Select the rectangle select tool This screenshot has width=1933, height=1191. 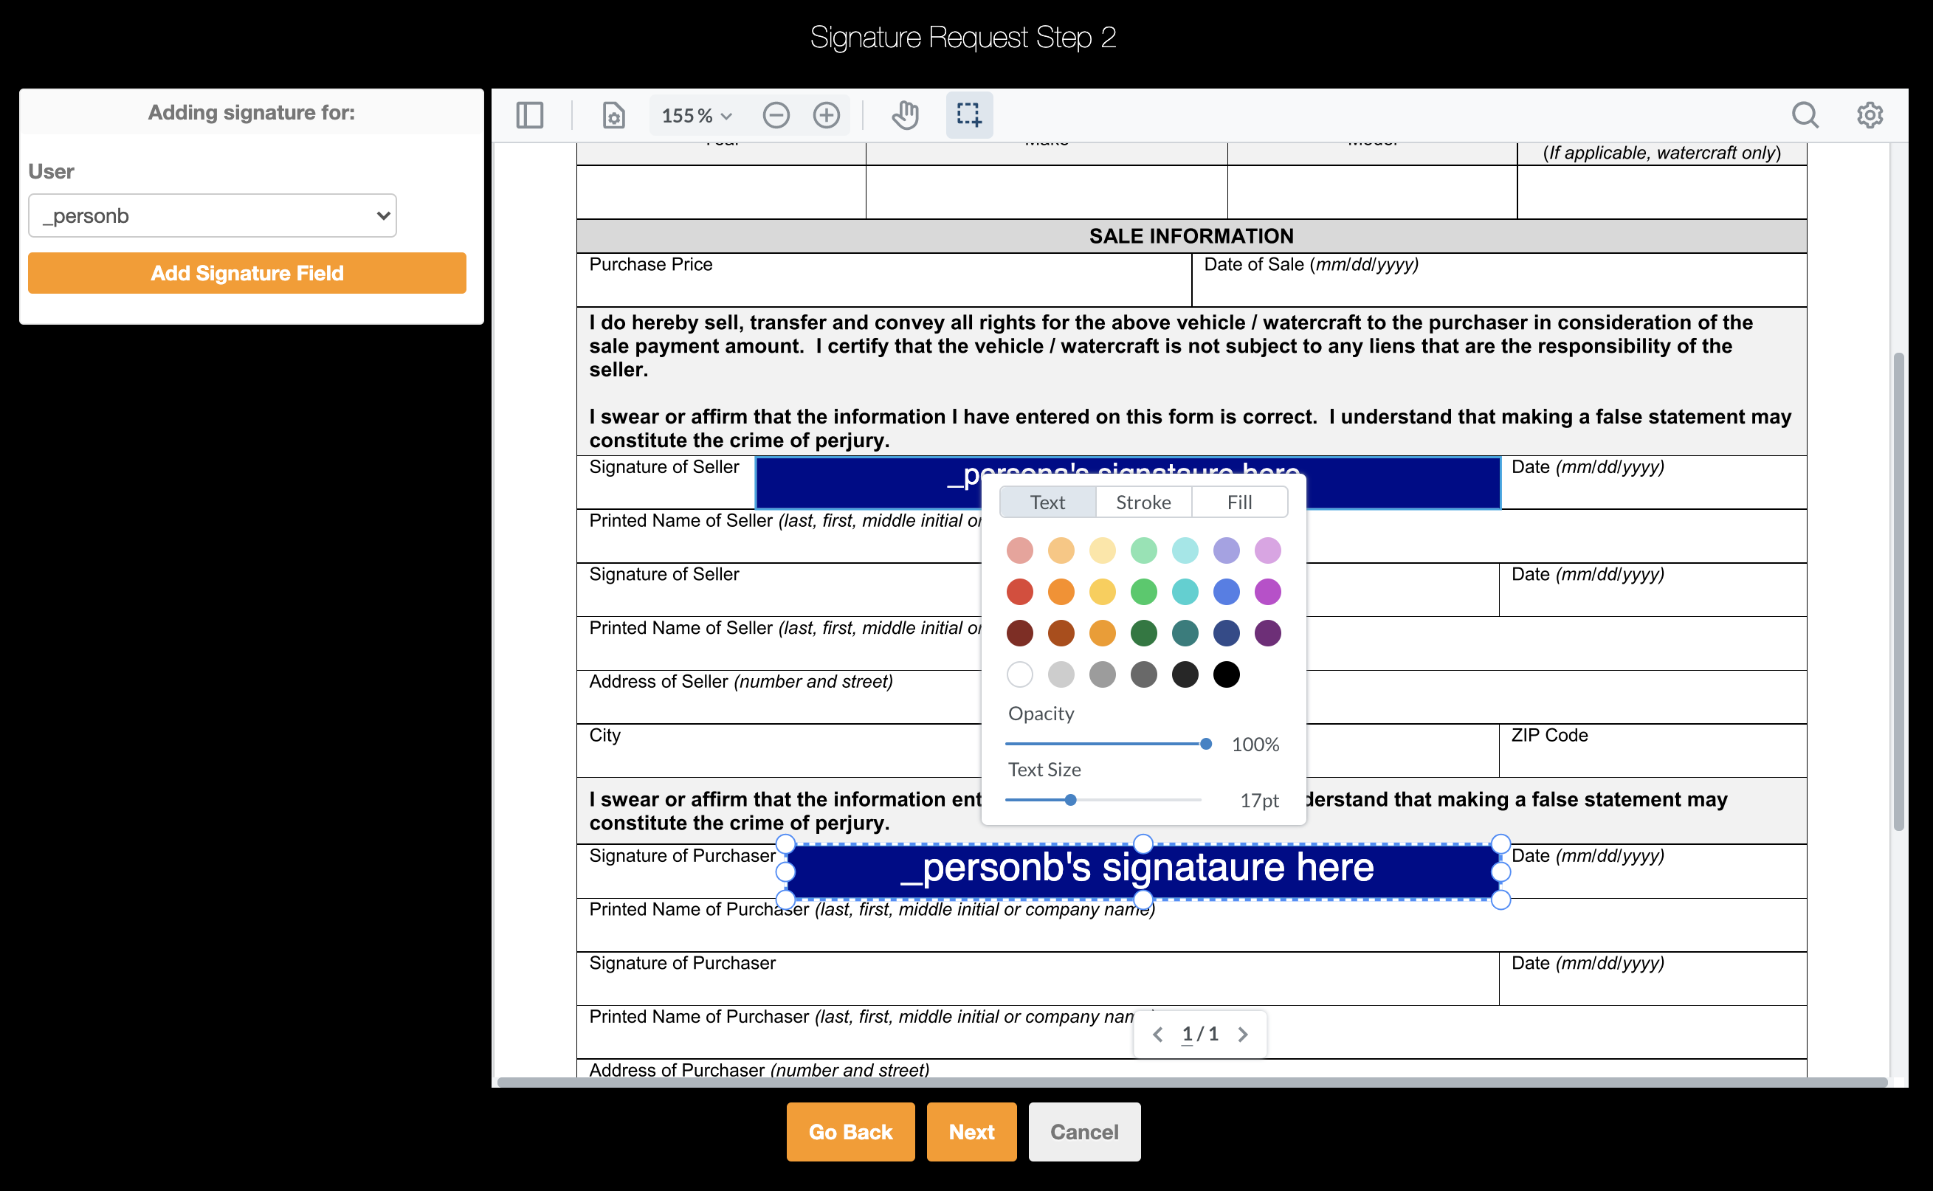[x=969, y=116]
